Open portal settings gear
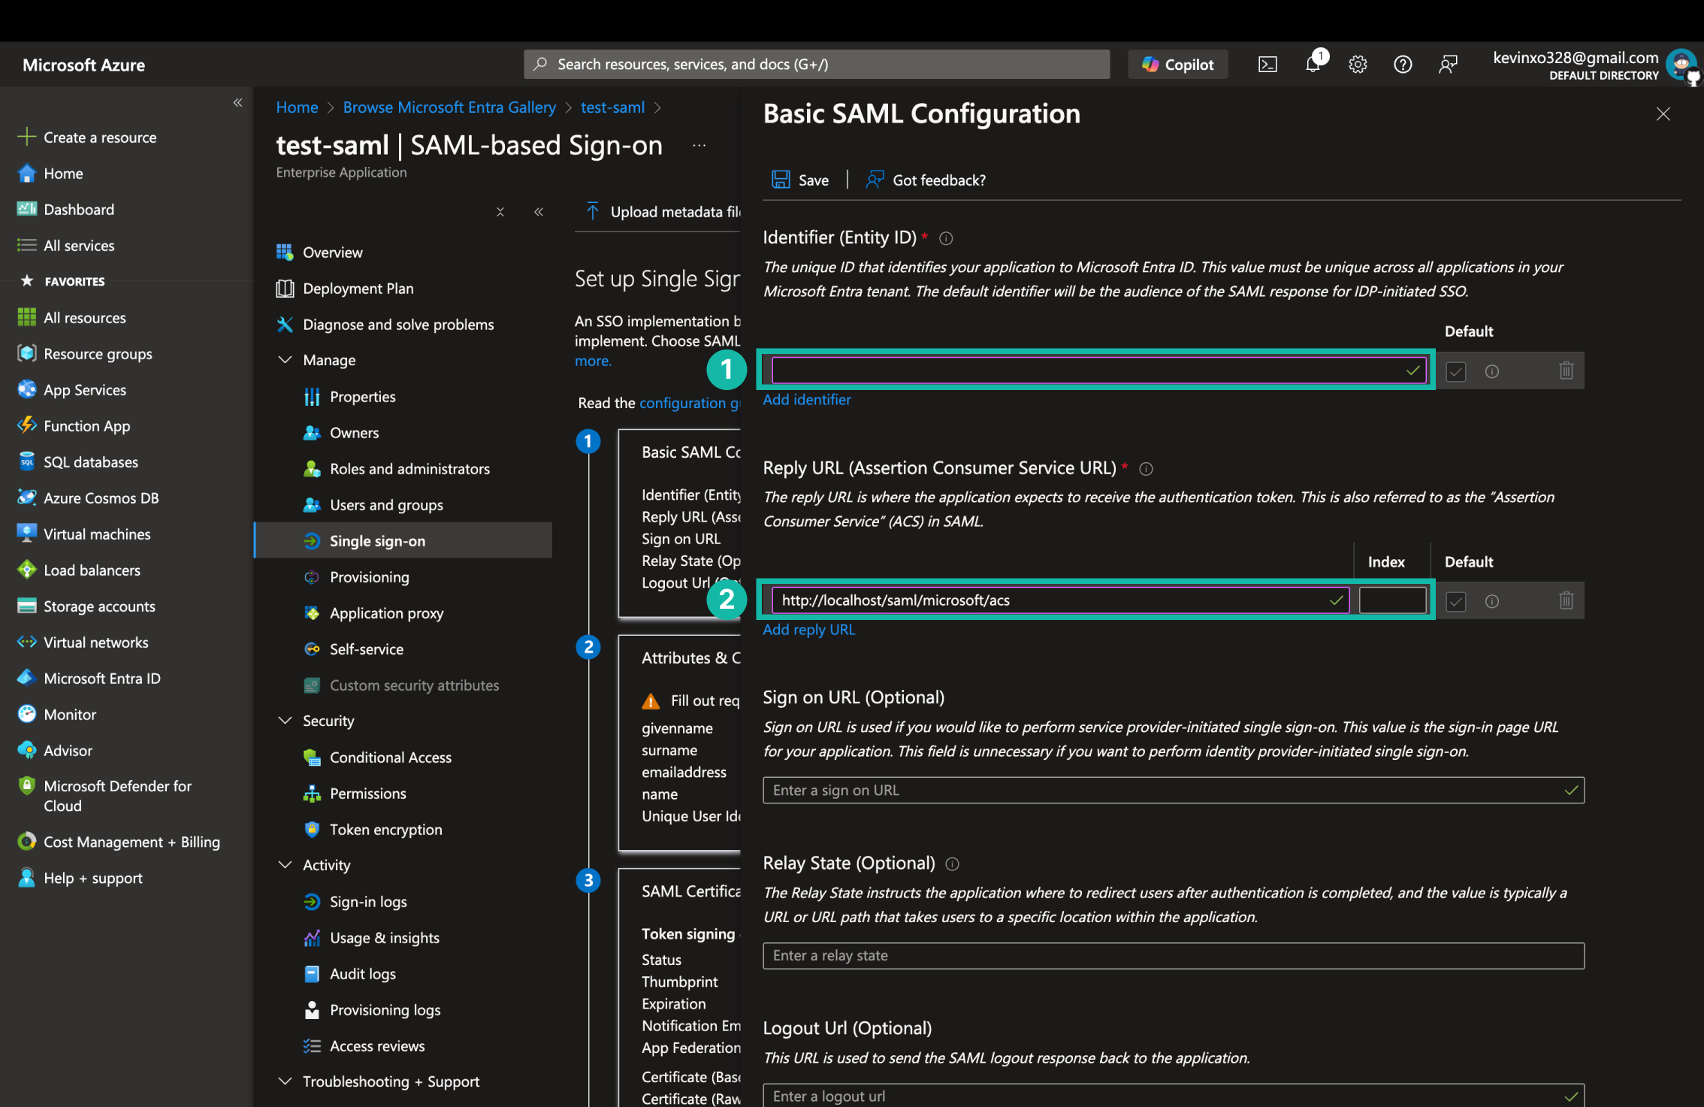This screenshot has height=1107, width=1704. coord(1358,65)
